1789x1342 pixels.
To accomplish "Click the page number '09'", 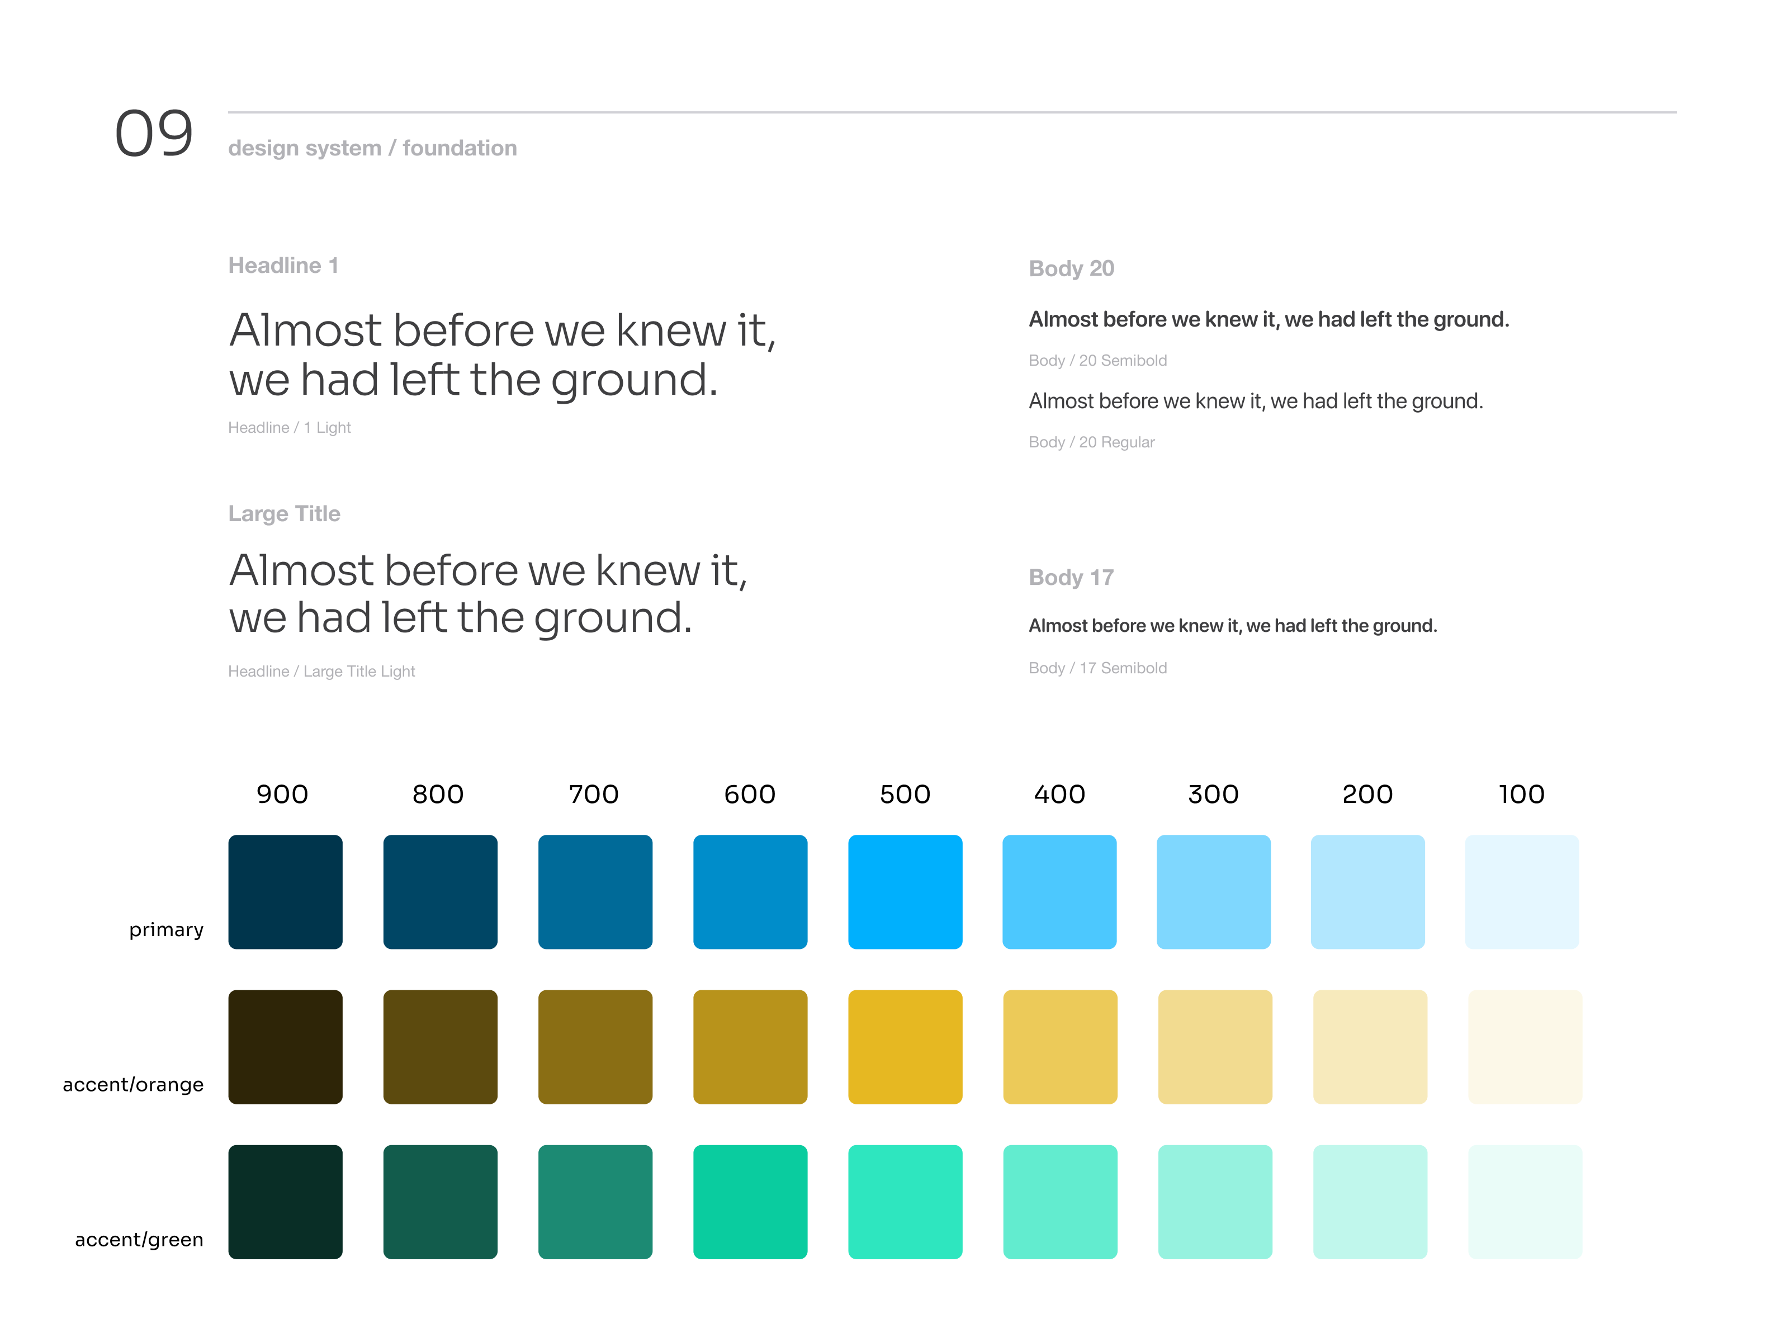I will click(154, 134).
